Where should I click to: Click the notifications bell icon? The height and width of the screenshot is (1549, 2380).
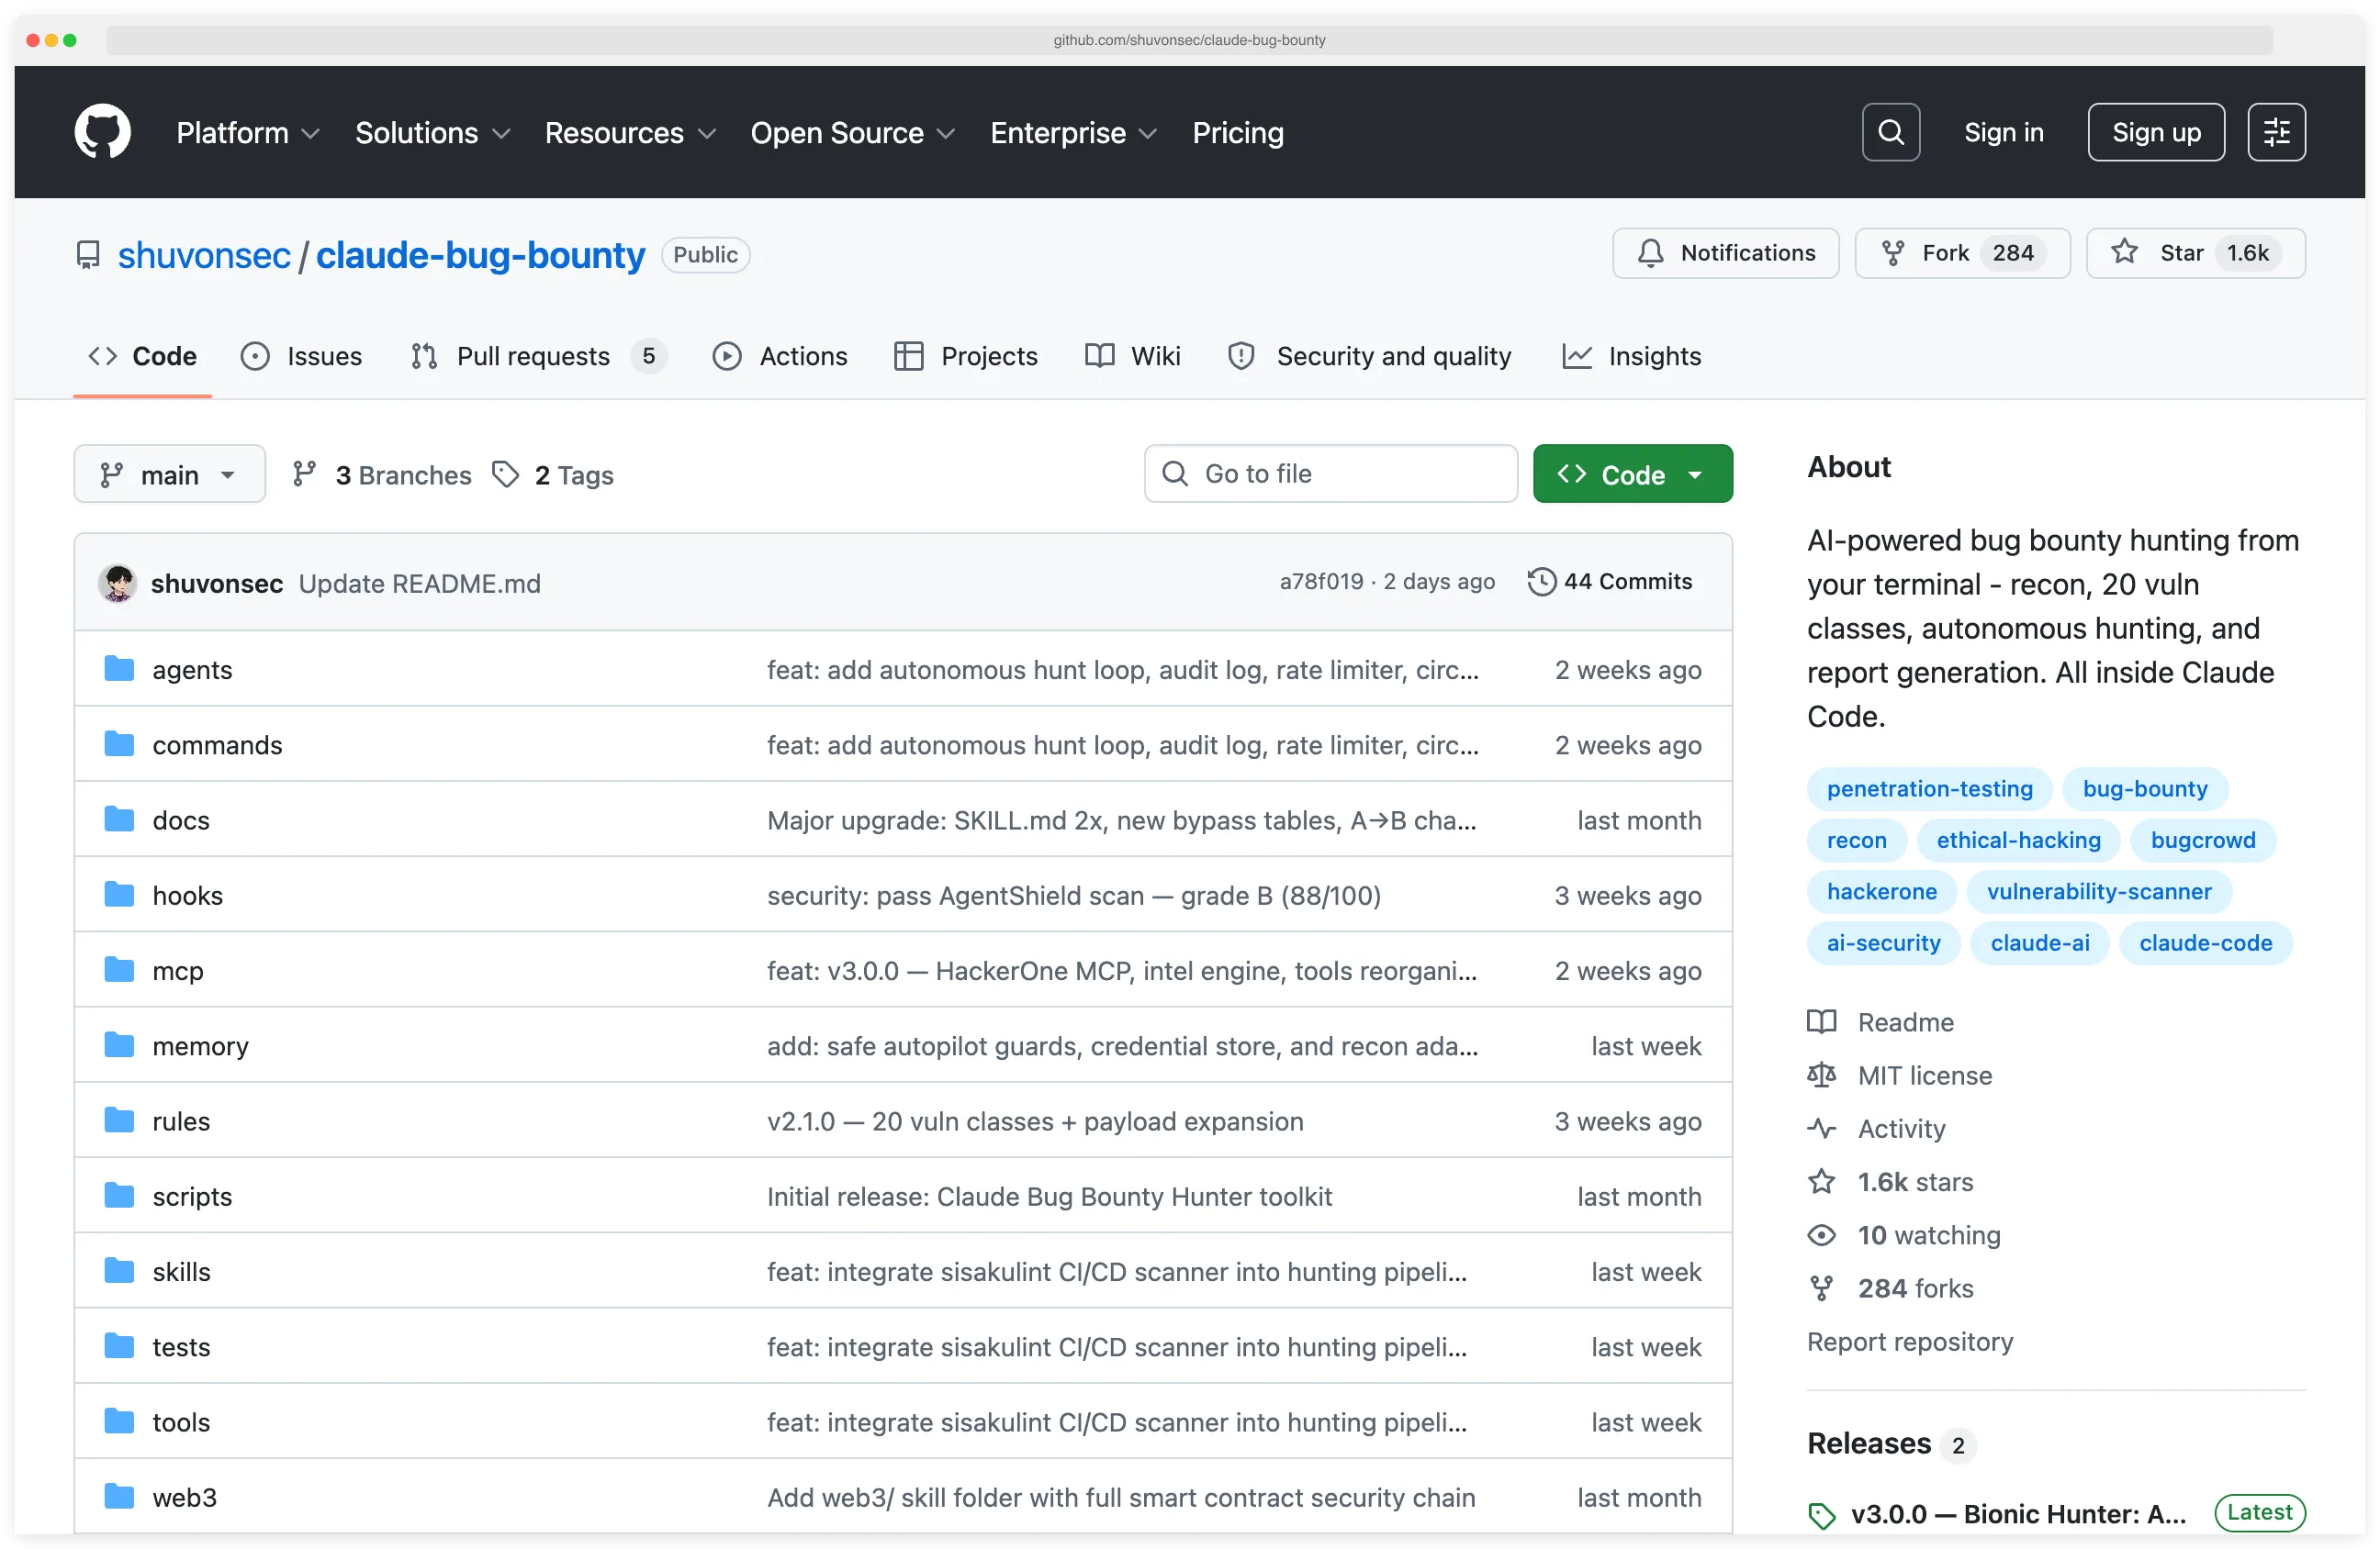coord(1650,253)
